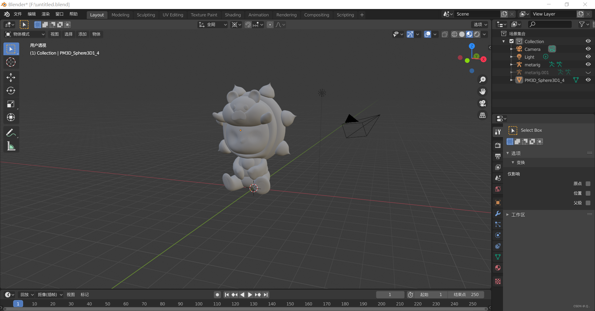Open the Material properties tab
595x311 pixels.
pyautogui.click(x=498, y=268)
